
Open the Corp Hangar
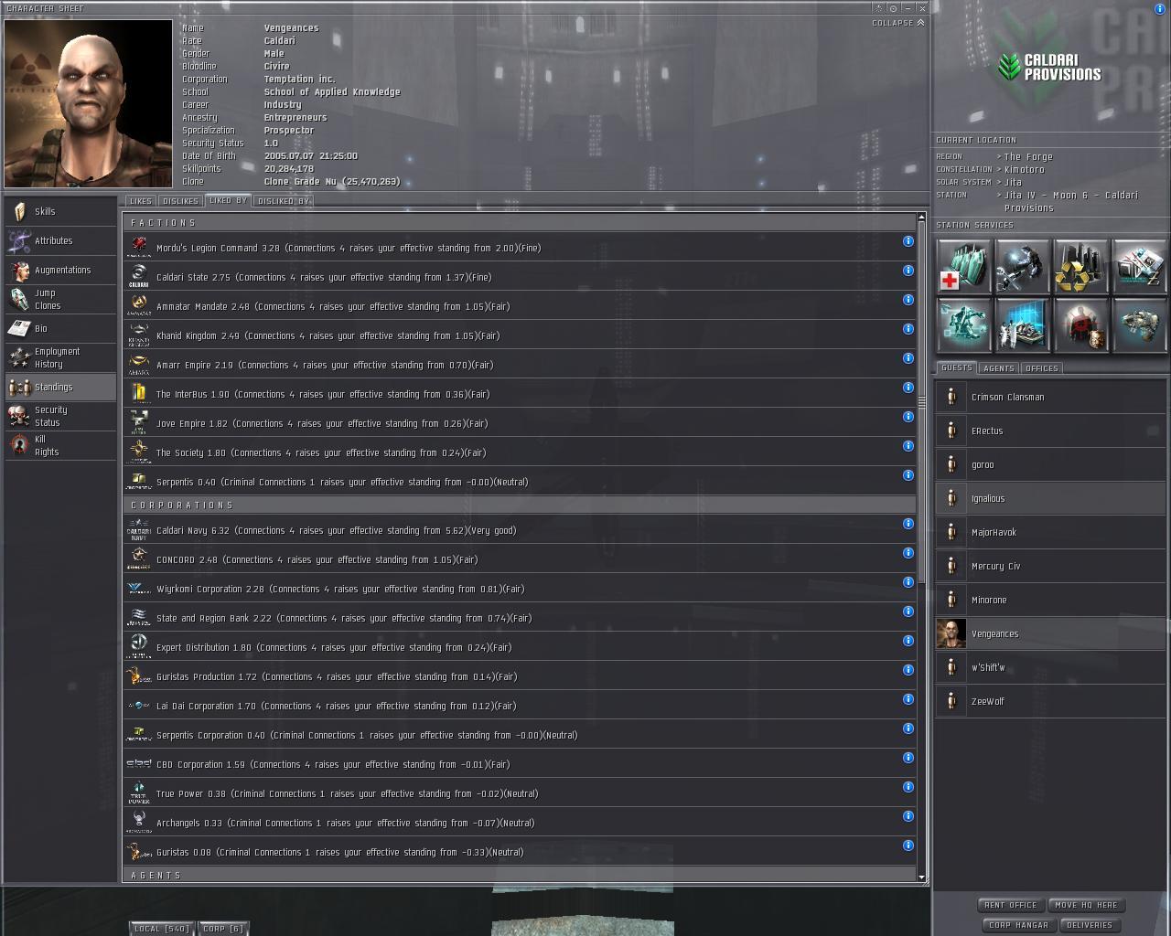(1018, 925)
